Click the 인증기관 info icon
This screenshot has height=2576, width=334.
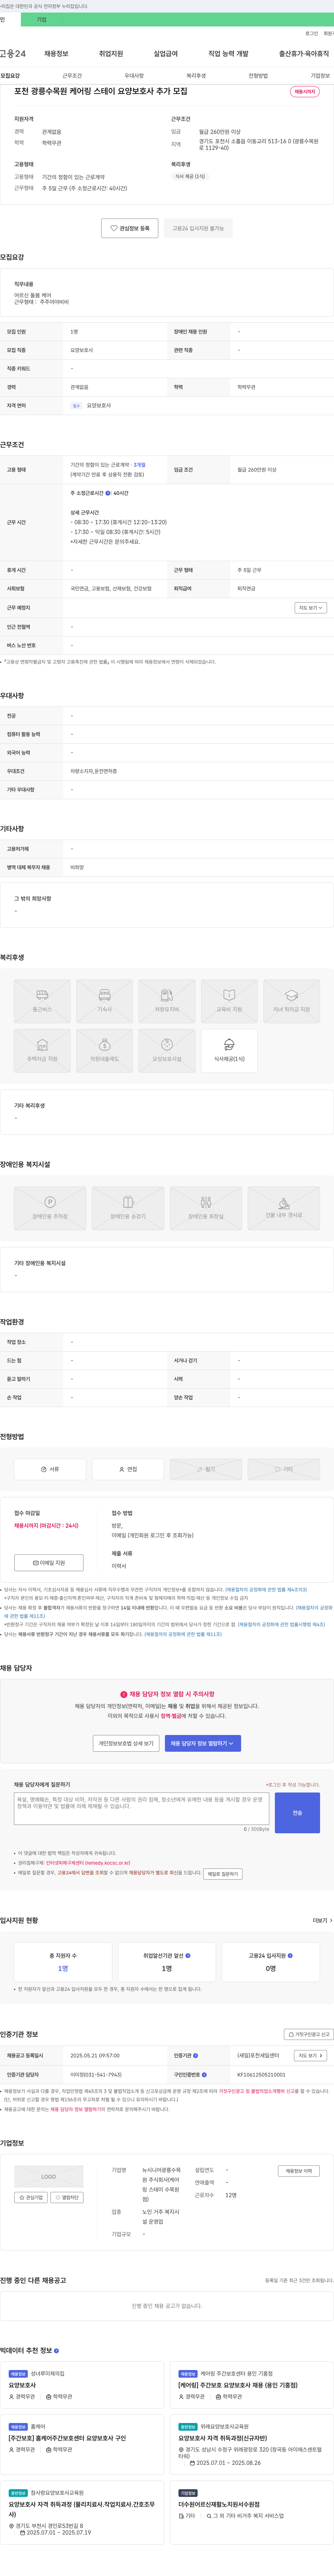point(196,2056)
